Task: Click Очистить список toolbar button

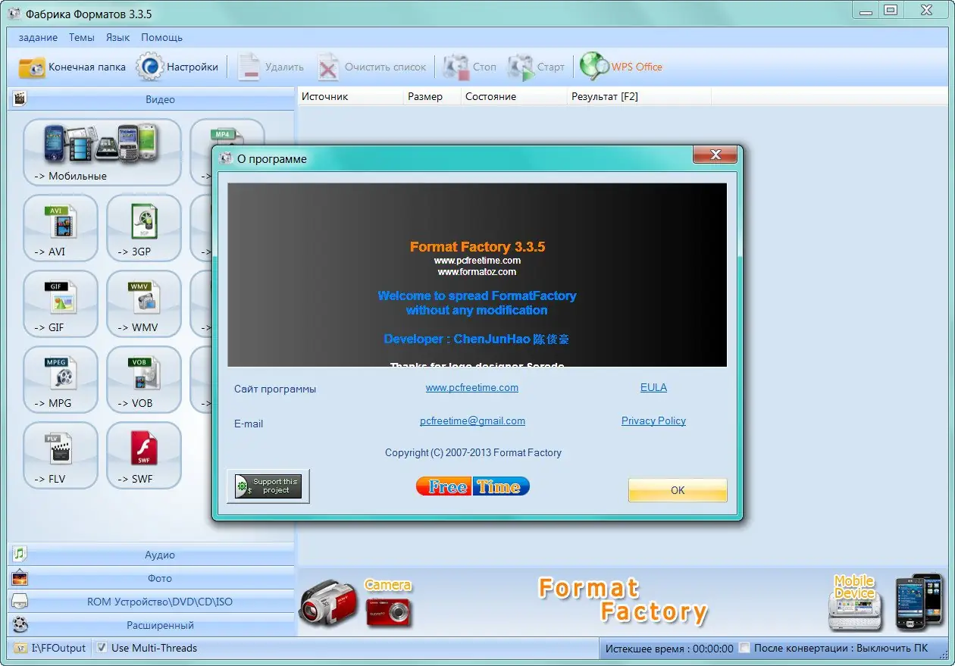Action: 371,67
